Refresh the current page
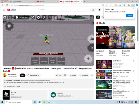139x104 pixels. (x=7, y=5)
